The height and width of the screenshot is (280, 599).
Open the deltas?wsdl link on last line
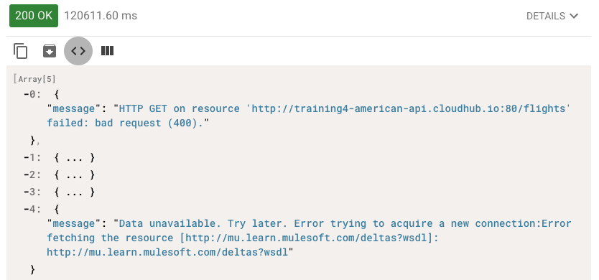coord(167,252)
